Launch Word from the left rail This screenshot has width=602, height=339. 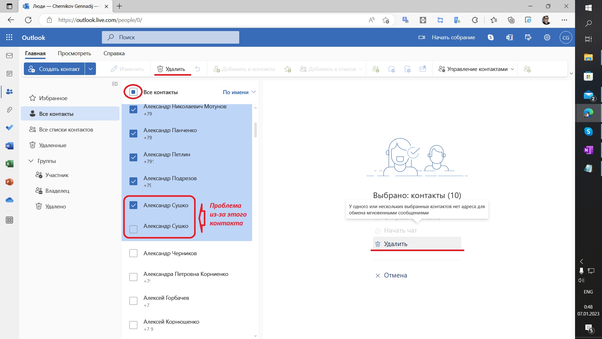[9, 146]
